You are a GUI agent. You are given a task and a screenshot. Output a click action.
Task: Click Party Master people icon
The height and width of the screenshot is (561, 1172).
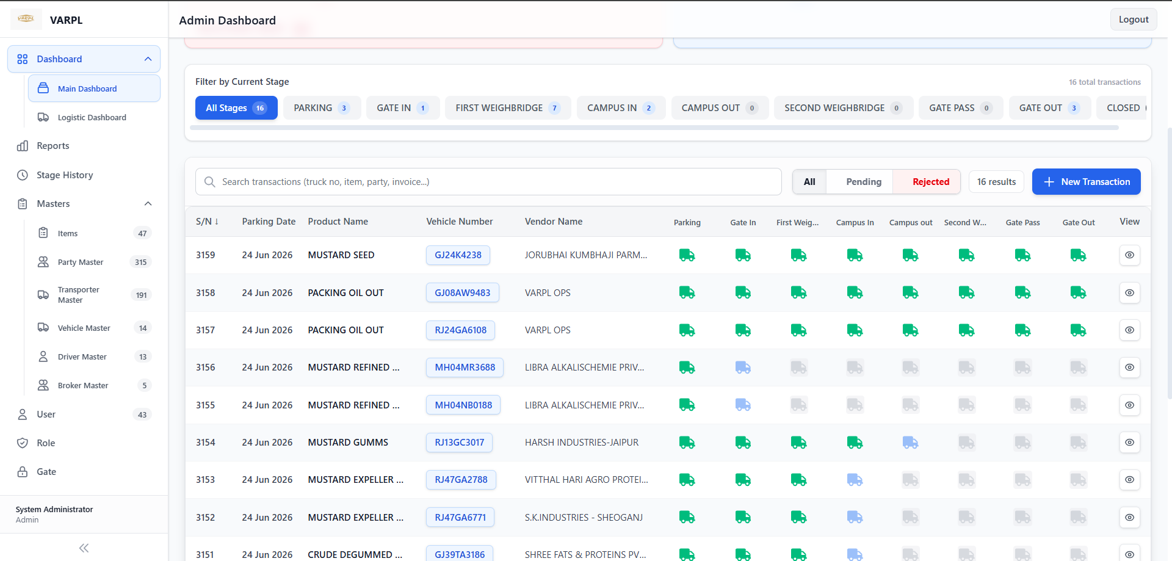tap(43, 262)
